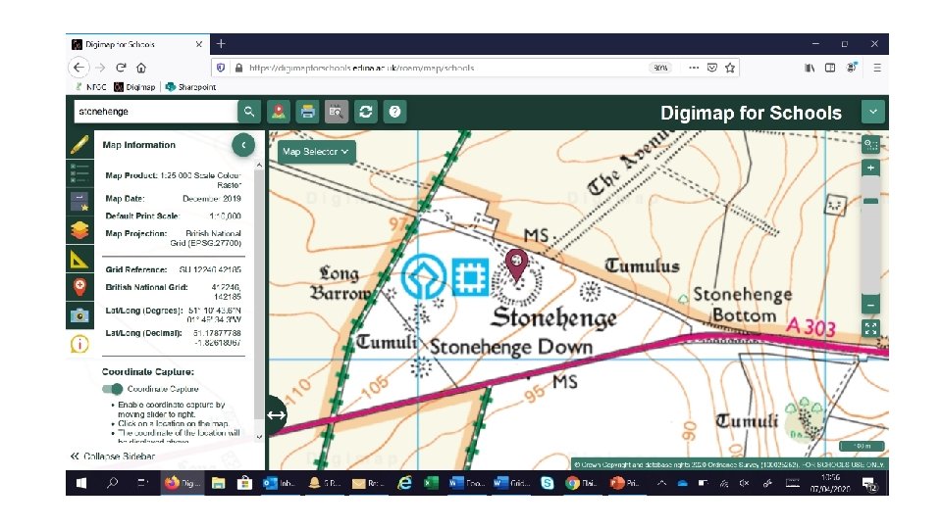Open the add marker pin sidebar tool
This screenshot has height=529, width=942.
(79, 287)
